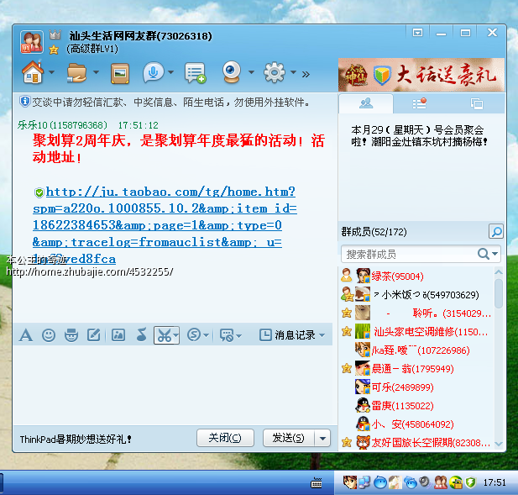Click the title bar dropdown menu button

click(x=417, y=33)
